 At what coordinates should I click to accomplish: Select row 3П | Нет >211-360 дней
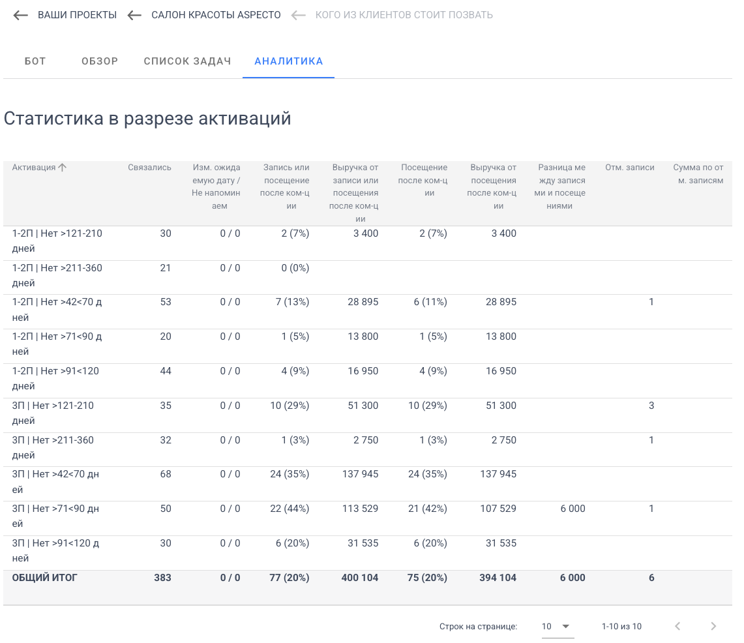368,449
